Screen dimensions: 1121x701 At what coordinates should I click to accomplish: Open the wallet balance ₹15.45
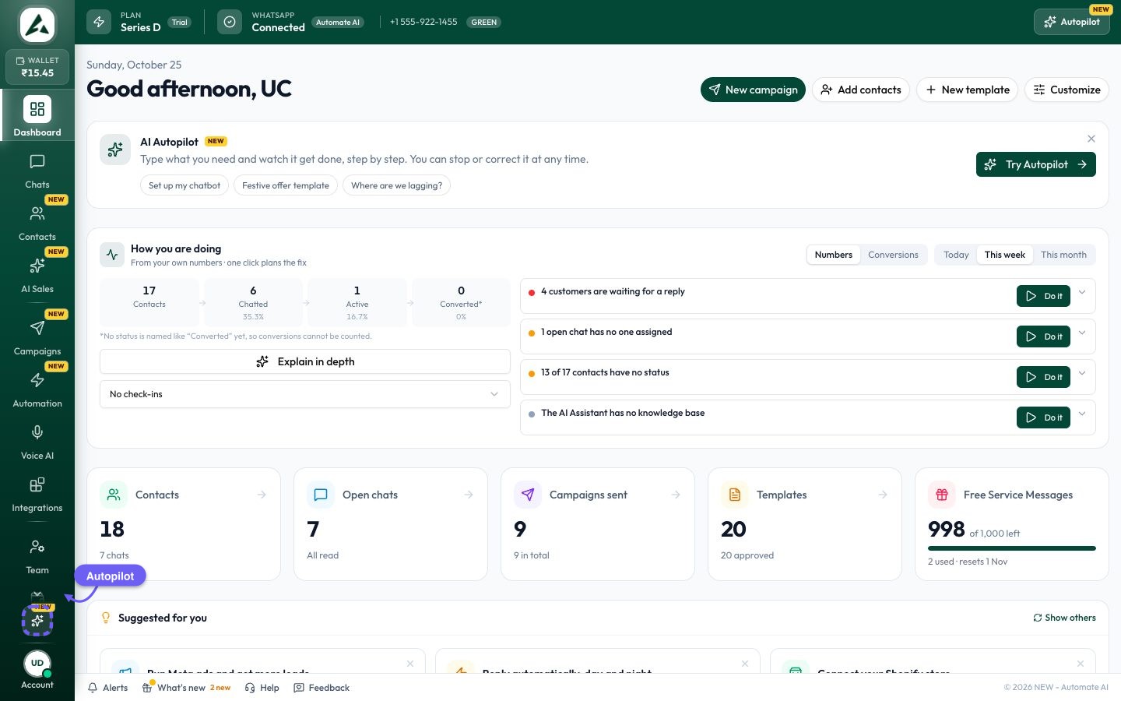(x=37, y=67)
